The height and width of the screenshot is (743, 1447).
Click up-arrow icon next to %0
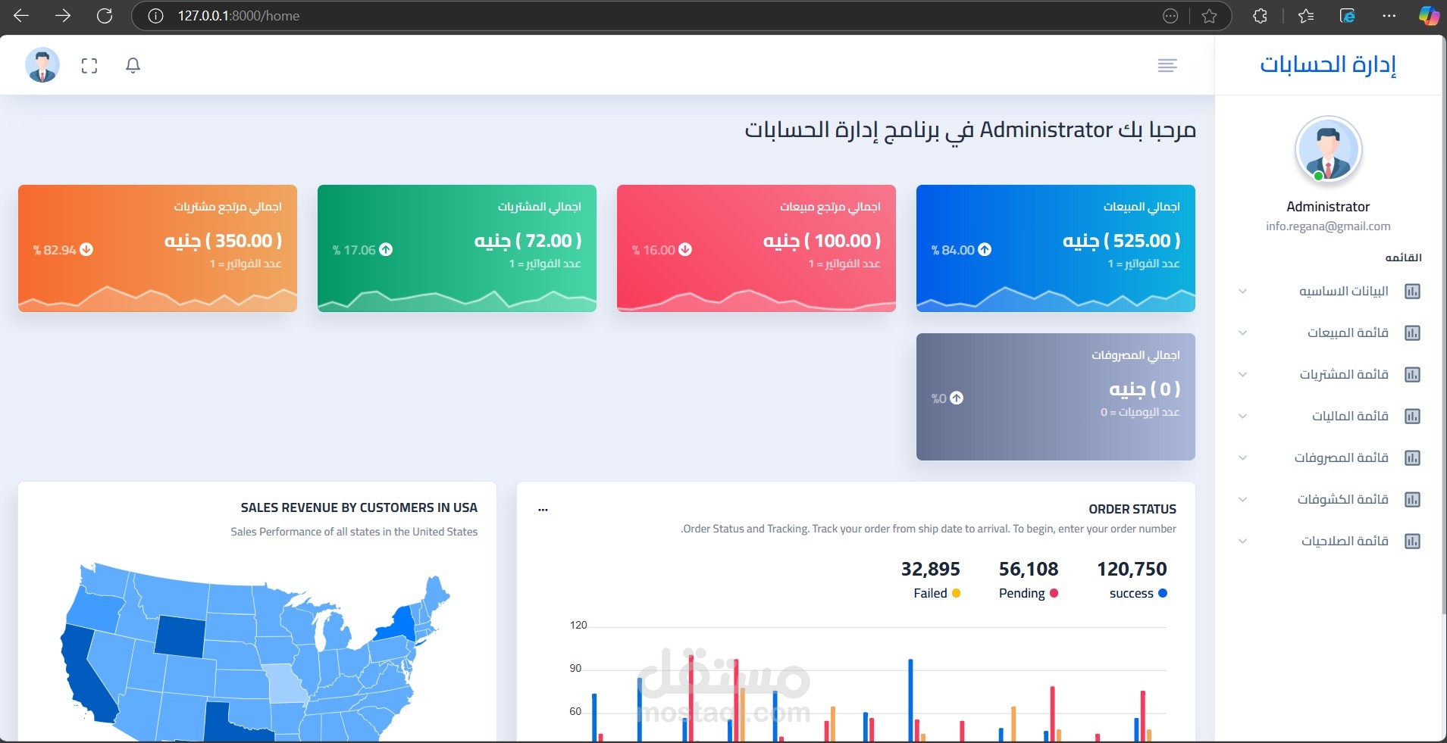pos(957,398)
